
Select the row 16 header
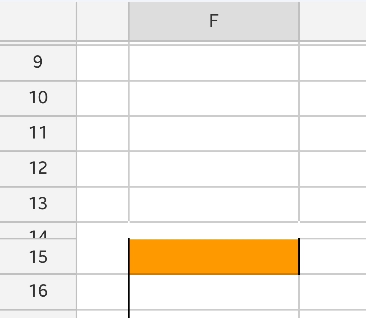pos(38,292)
